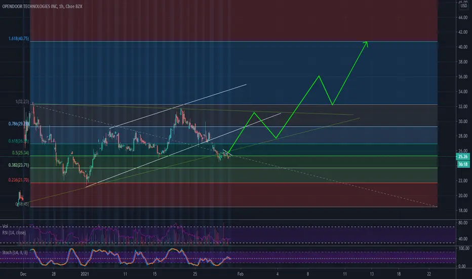The height and width of the screenshot is (279, 472).
Task: Click the 18.00 price axis label
Action: point(463,211)
